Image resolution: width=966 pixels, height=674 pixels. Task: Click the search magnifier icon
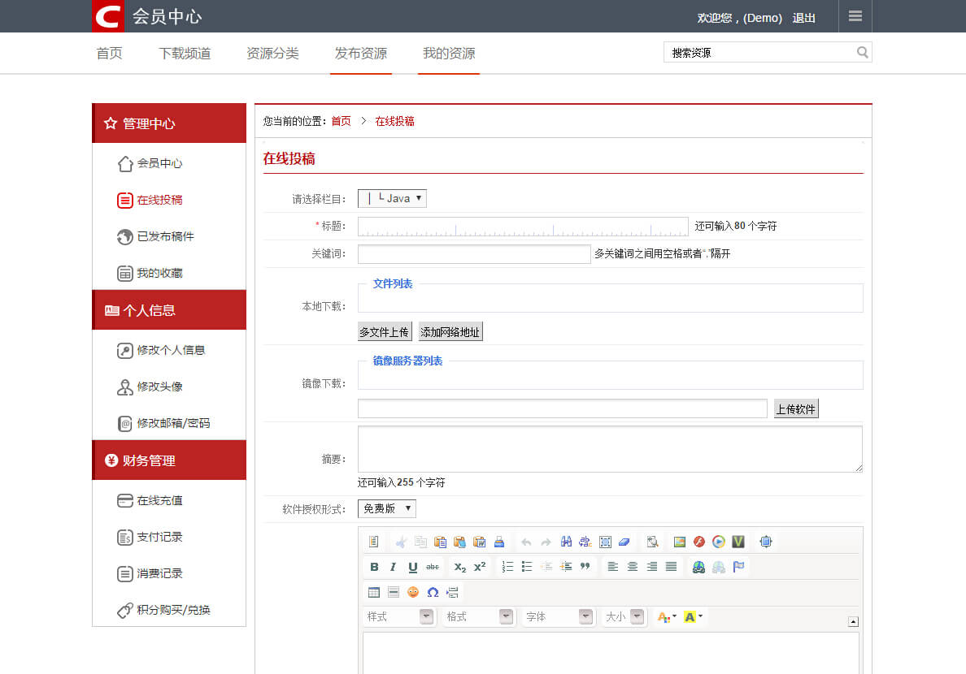(x=863, y=52)
